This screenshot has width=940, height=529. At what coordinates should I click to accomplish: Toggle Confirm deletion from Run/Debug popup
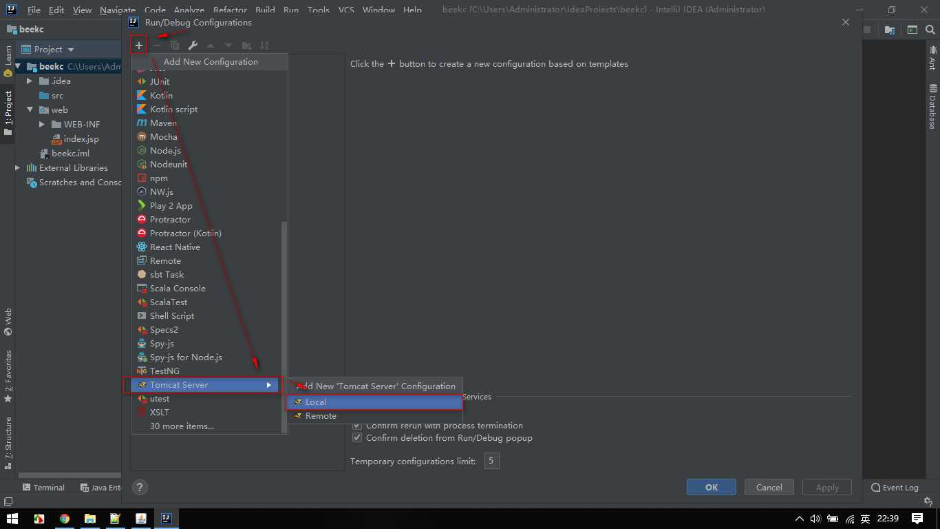tap(357, 437)
